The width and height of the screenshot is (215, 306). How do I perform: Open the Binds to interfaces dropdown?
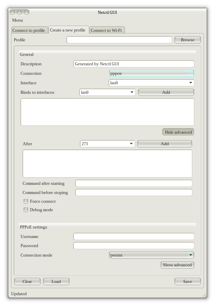(x=107, y=92)
